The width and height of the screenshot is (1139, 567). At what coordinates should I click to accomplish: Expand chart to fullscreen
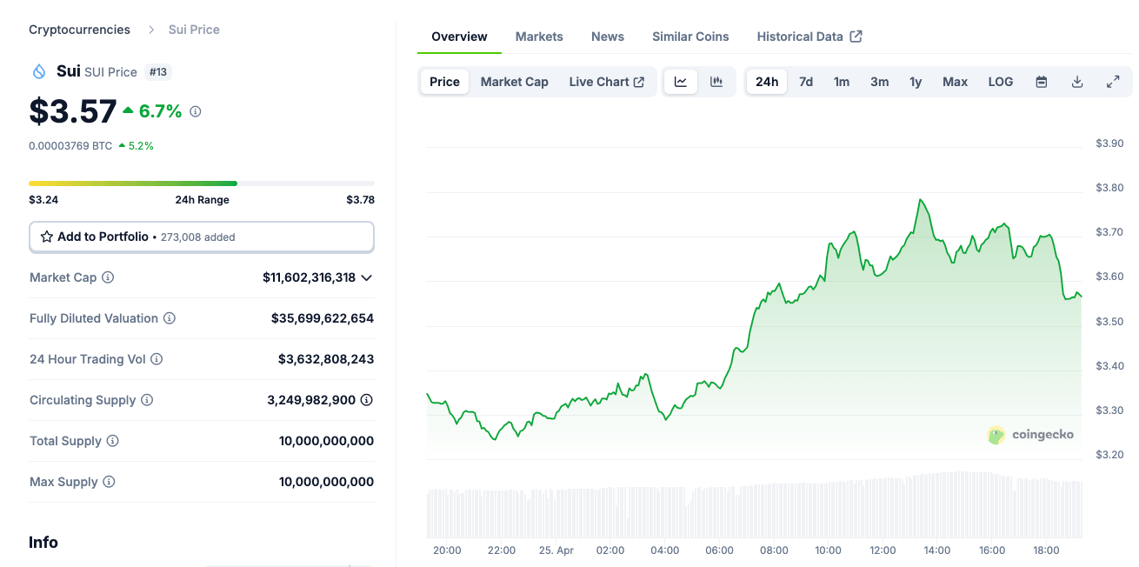click(1114, 81)
